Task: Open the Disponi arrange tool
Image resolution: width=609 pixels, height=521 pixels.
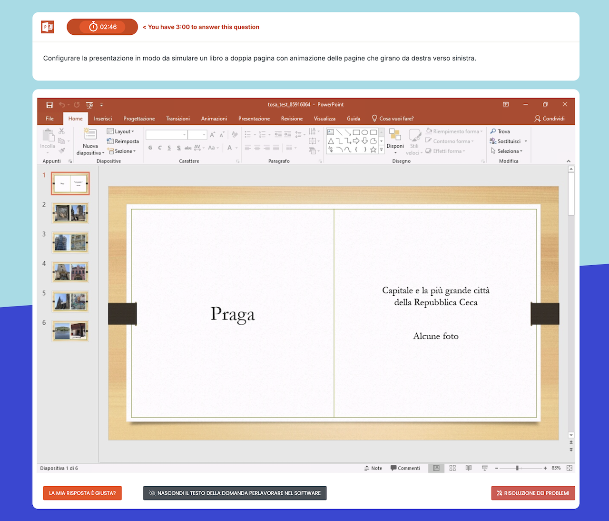Action: tap(395, 141)
